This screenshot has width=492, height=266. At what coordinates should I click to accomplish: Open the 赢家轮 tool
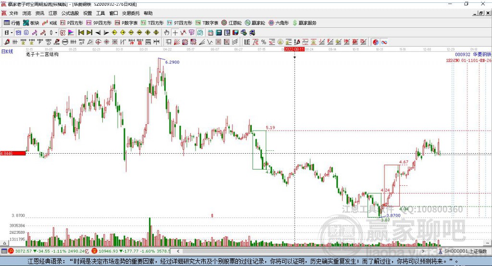(255, 23)
